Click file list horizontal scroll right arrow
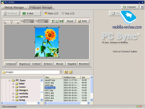Image resolution: width=145 pixels, height=109 pixels. click(88, 103)
